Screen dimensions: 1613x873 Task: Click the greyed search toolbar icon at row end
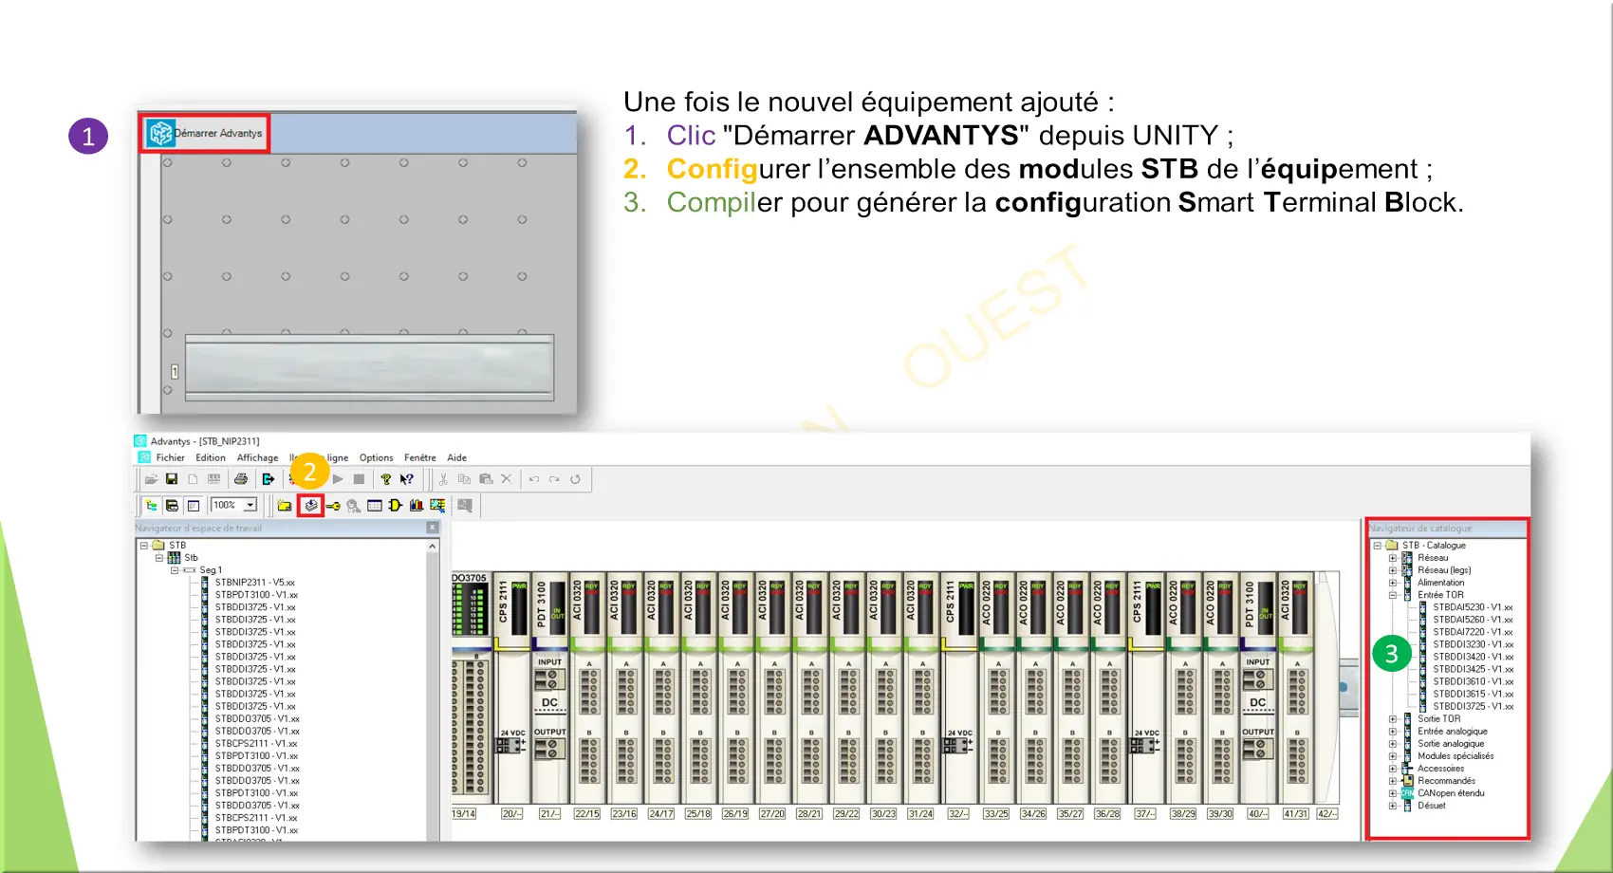[x=465, y=506]
